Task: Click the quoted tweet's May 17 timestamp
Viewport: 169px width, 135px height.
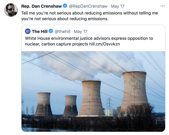Action: 81,32
